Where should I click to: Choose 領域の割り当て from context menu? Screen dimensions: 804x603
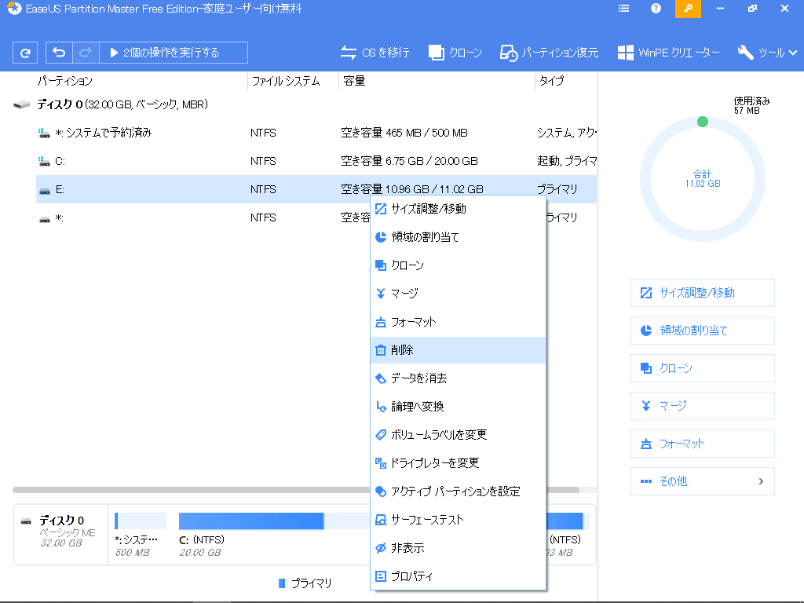point(458,237)
